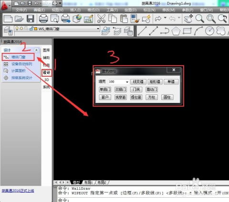Click the Open folder icon in main toolbar

(19, 19)
